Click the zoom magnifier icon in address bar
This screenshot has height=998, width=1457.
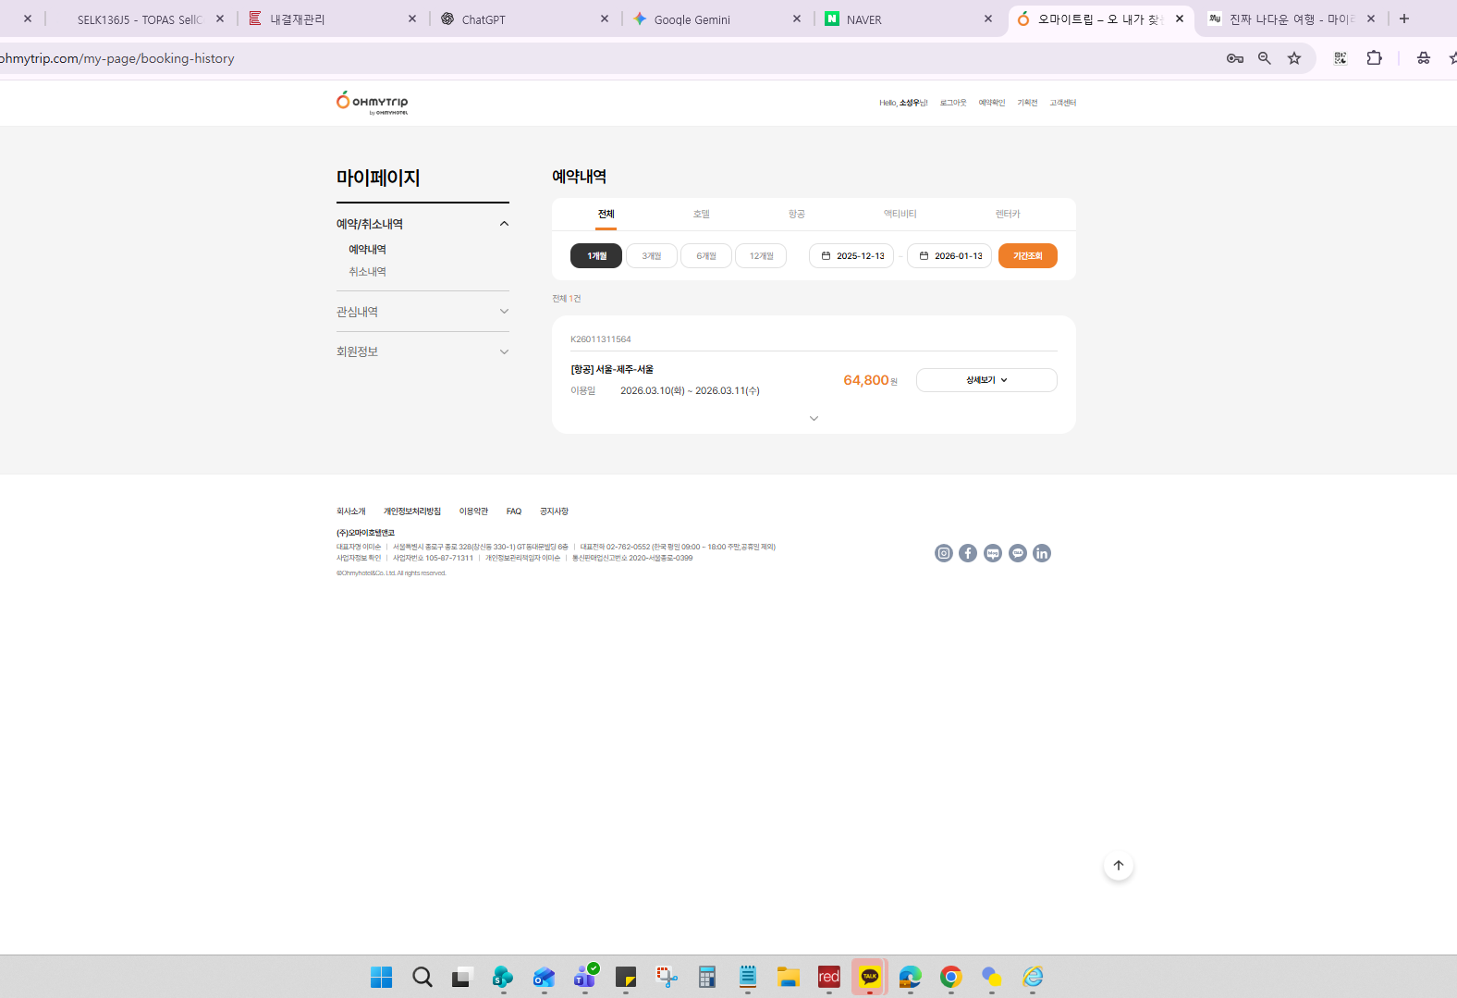1265,58
